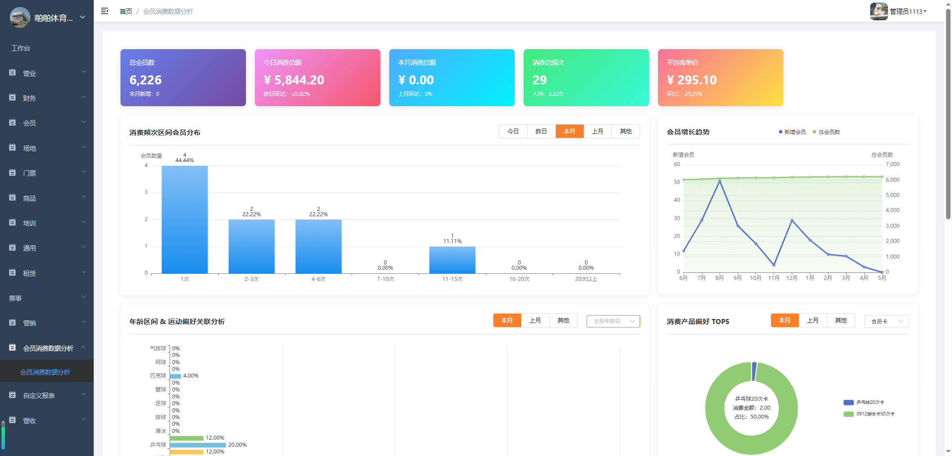Click the 啪啪体育 venue logo

coord(20,17)
